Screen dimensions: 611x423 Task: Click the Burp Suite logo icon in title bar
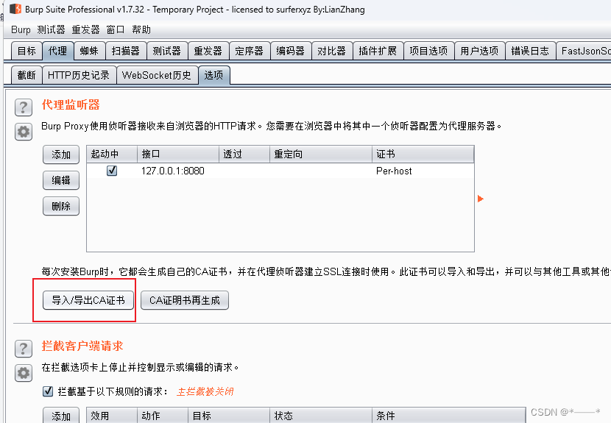pyautogui.click(x=15, y=9)
